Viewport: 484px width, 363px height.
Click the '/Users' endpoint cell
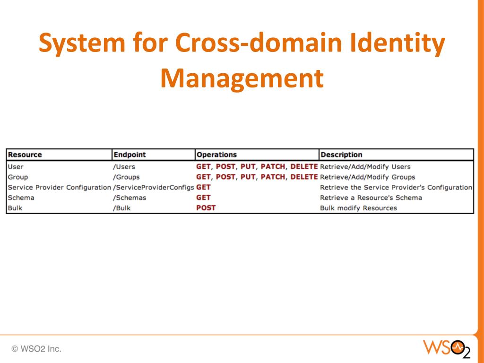(124, 167)
